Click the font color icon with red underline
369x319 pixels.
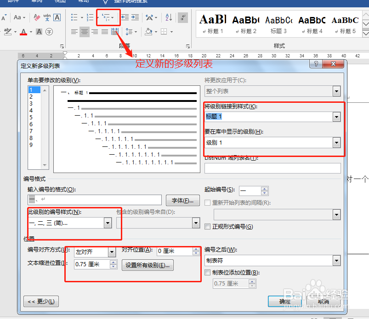pyautogui.click(x=23, y=32)
